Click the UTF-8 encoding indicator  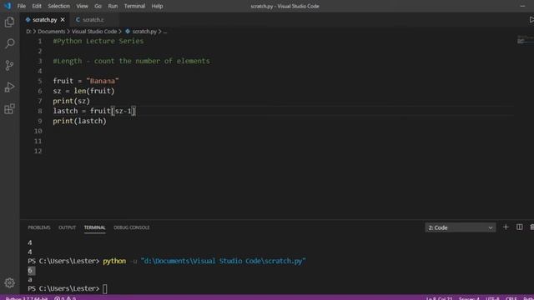click(x=492, y=298)
